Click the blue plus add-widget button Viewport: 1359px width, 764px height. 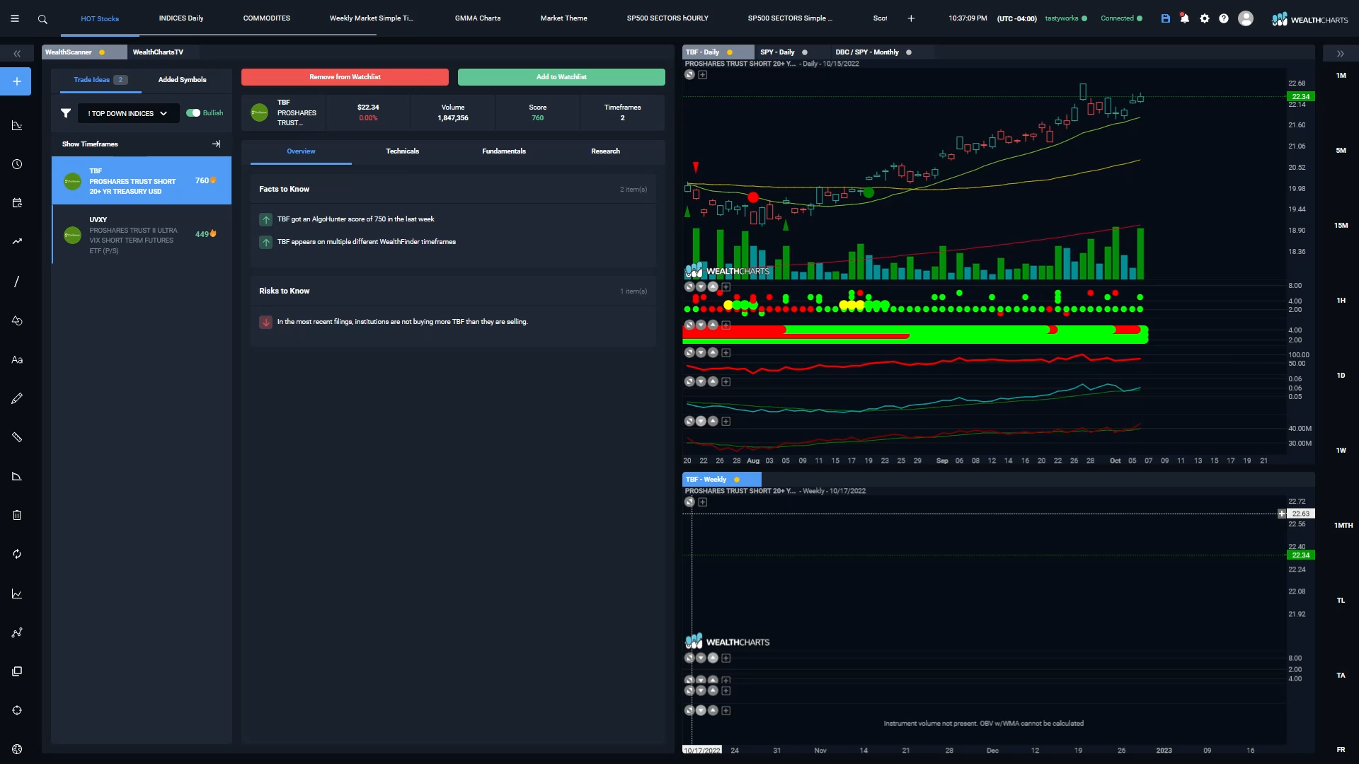point(17,81)
